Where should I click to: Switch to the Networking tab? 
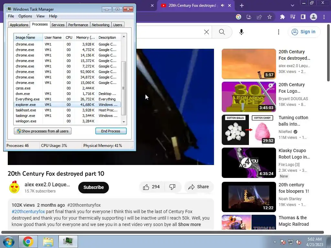coord(101,25)
